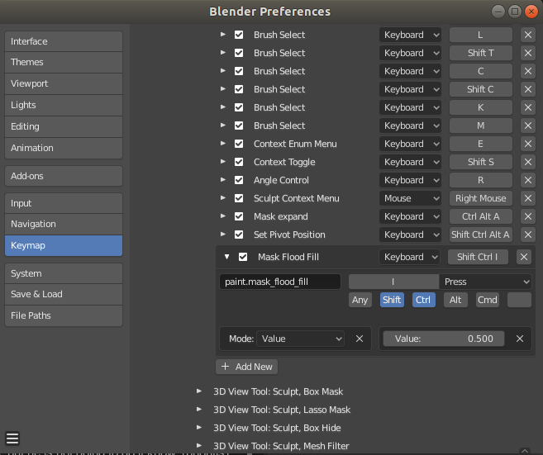This screenshot has width=543, height=455.
Task: Open the Themes preferences tab
Action: coord(64,62)
